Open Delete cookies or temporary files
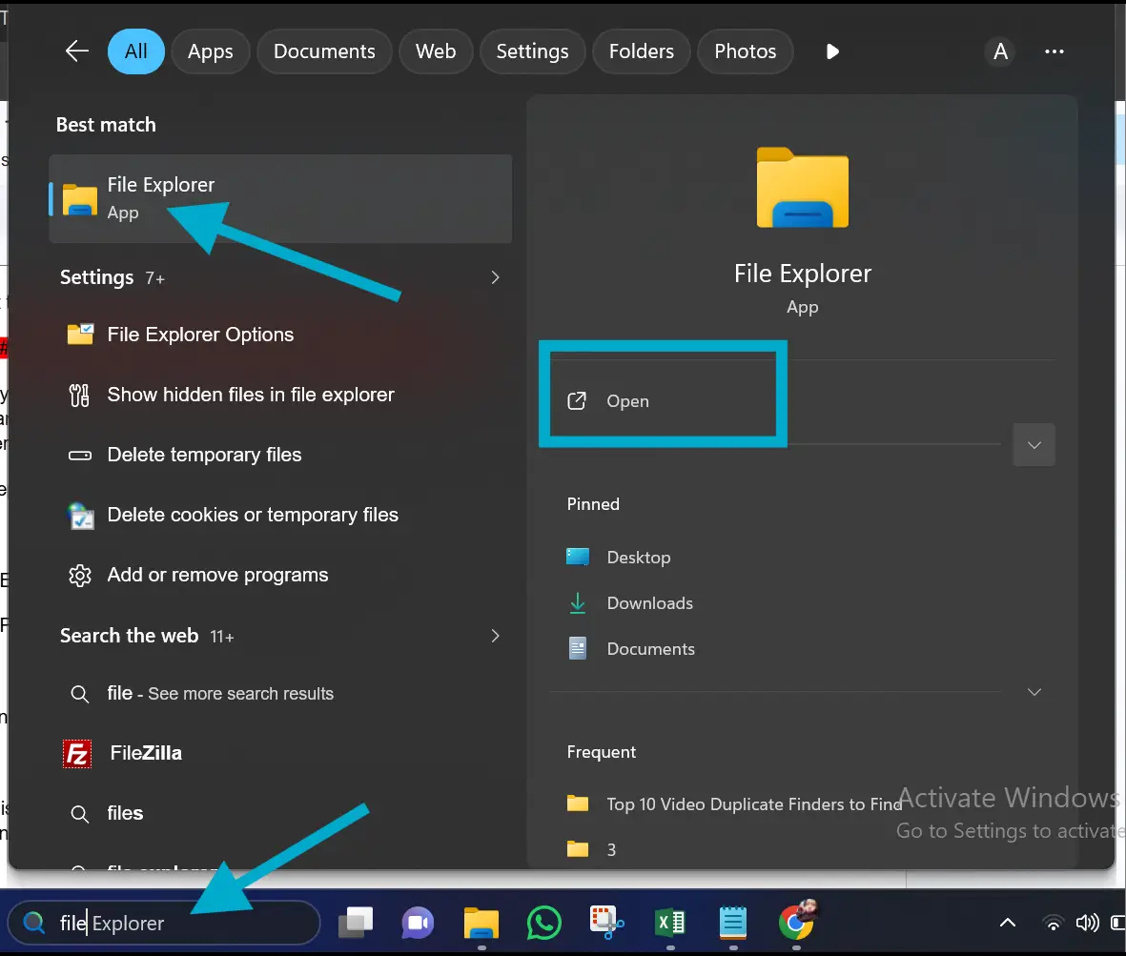 [251, 514]
